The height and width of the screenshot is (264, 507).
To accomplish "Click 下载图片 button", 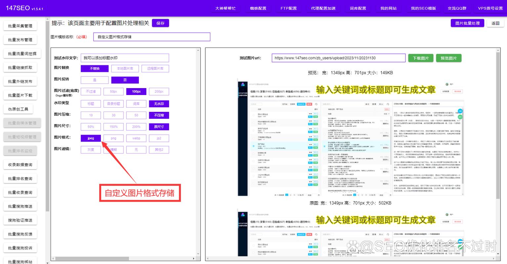I will [421, 58].
